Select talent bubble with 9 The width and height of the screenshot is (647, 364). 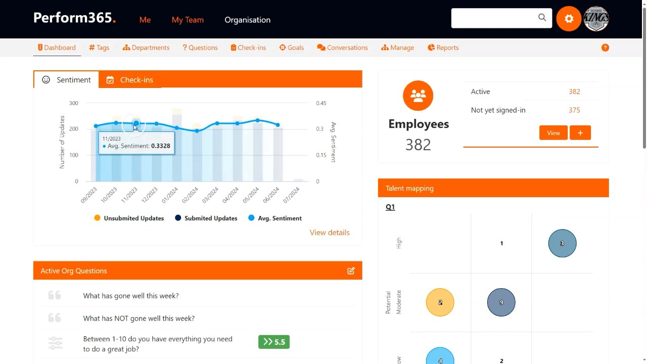pos(501,302)
